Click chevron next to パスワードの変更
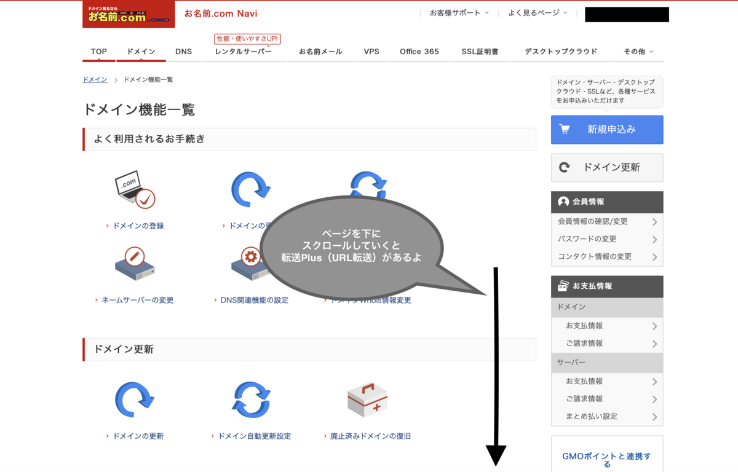Screen dimensions: 738x472 (654, 240)
